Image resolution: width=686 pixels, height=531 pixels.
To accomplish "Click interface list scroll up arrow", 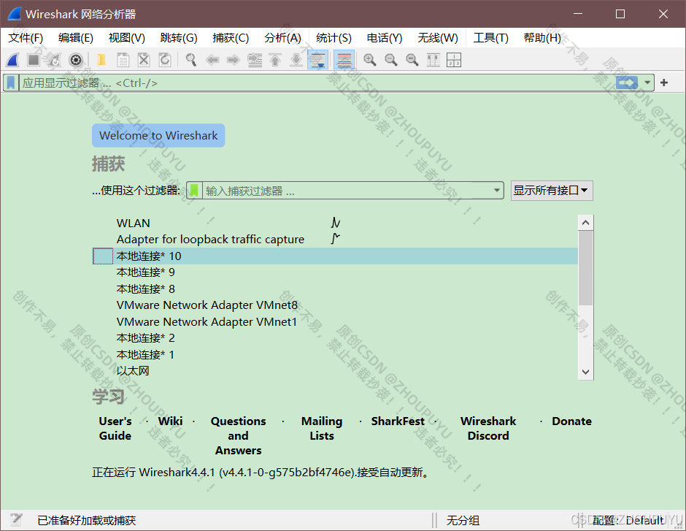I will [585, 223].
